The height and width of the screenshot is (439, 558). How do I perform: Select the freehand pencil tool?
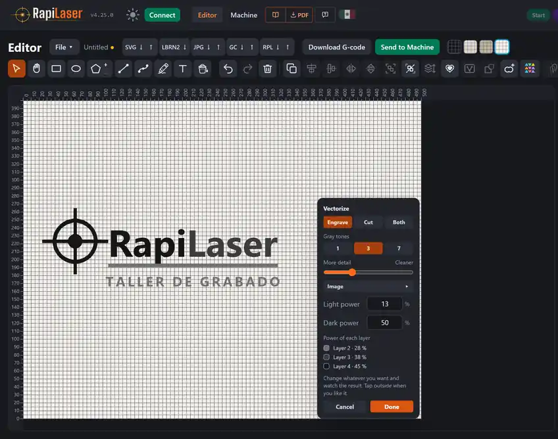click(x=163, y=68)
